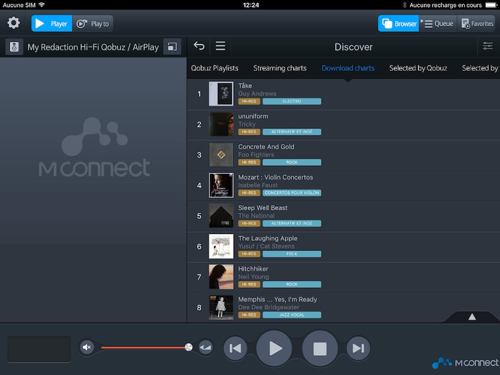The height and width of the screenshot is (375, 500).
Task: Skip to the previous track
Action: (x=235, y=348)
